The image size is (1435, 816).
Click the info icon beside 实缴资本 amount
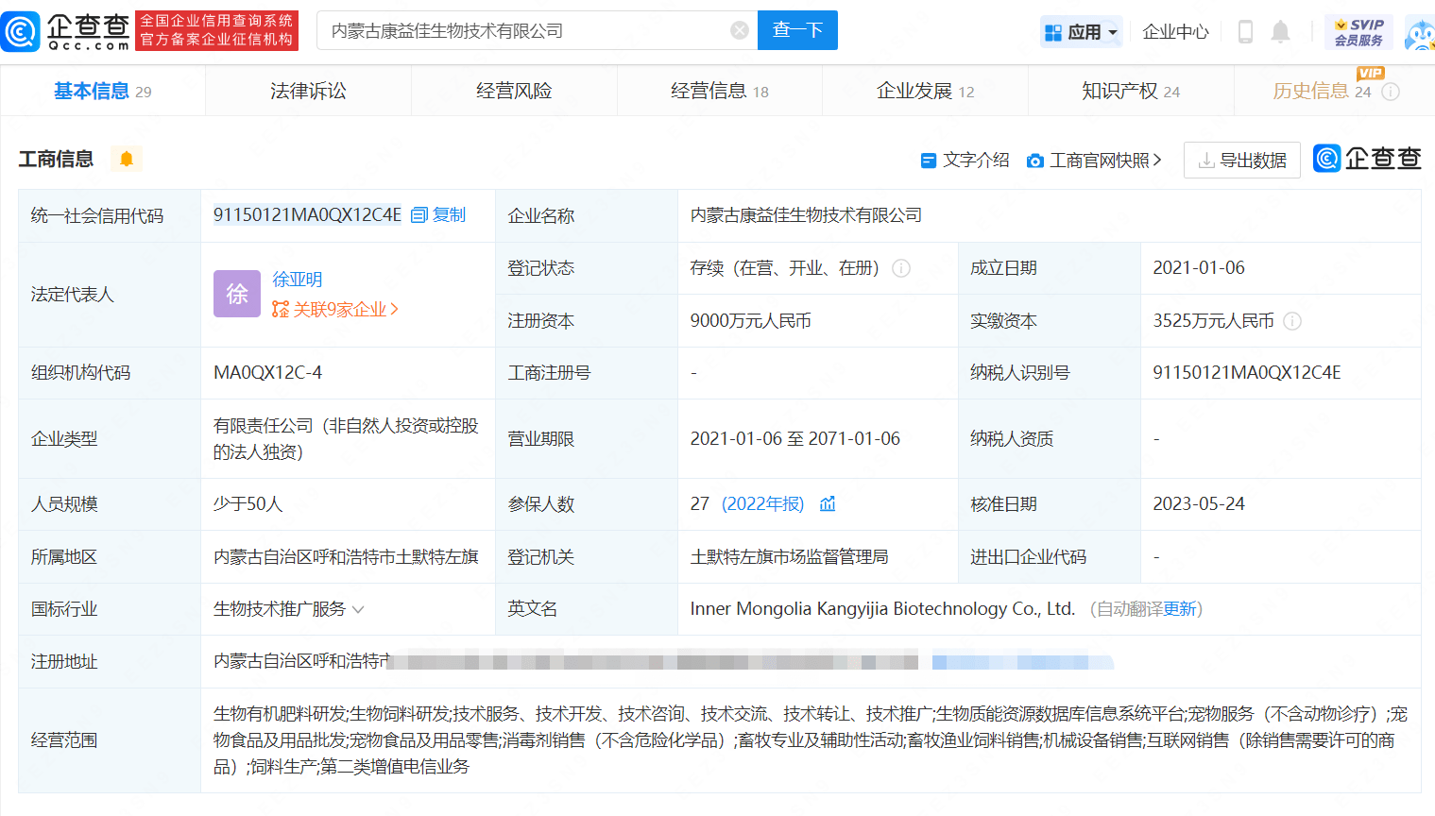pos(1292,321)
